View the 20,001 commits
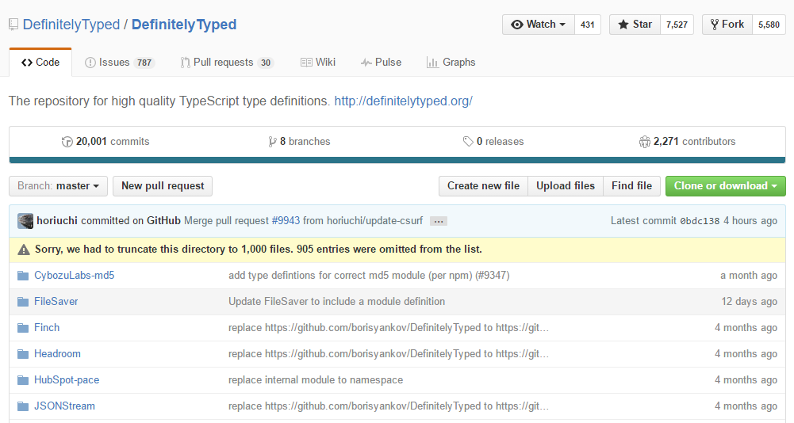794x423 pixels. (x=105, y=142)
